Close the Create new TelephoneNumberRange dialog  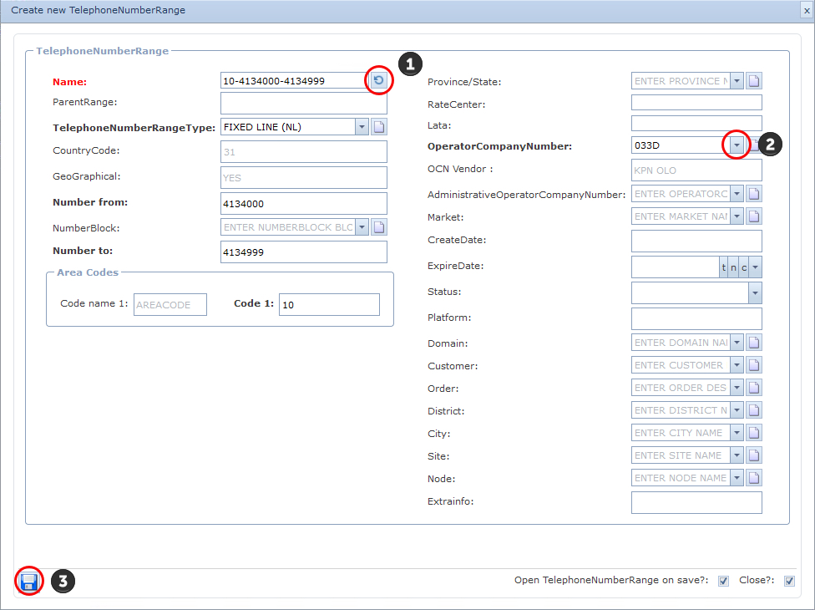[806, 11]
